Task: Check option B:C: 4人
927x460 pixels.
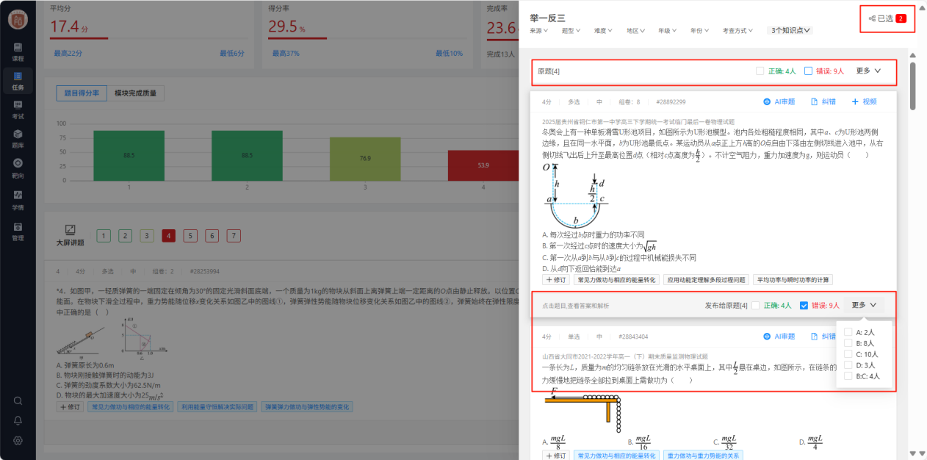Action: (x=848, y=376)
